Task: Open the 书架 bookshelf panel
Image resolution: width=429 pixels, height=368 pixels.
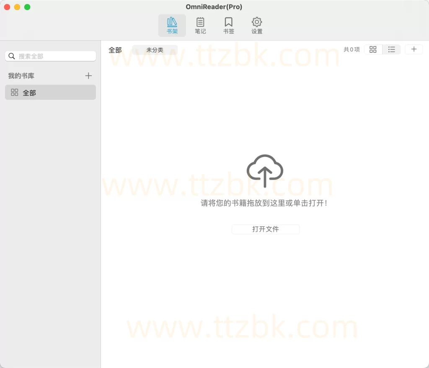Action: pos(172,25)
